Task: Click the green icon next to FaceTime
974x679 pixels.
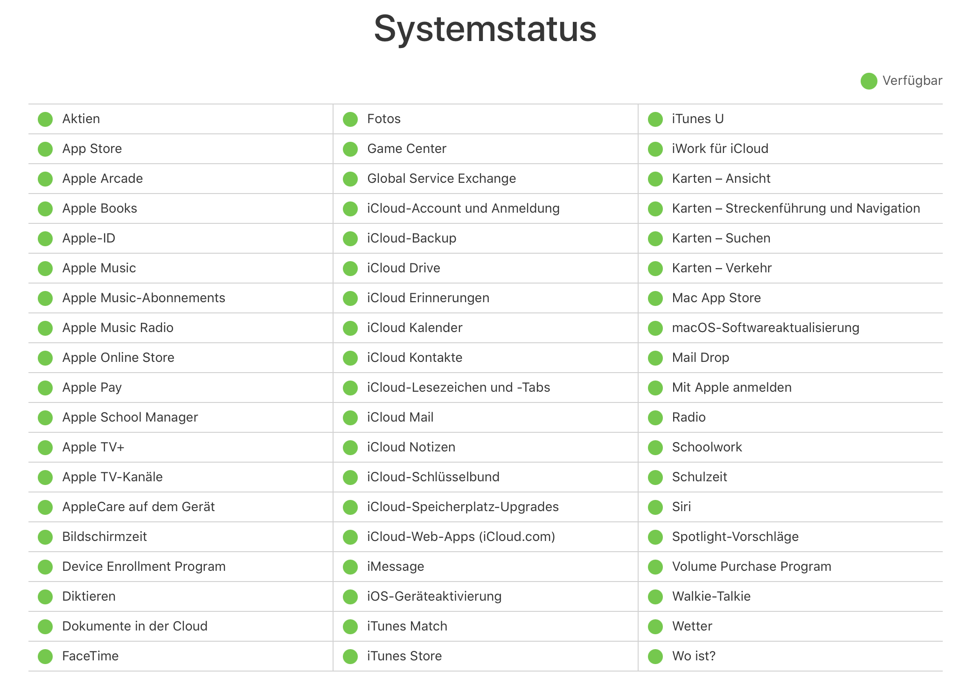Action: point(45,657)
